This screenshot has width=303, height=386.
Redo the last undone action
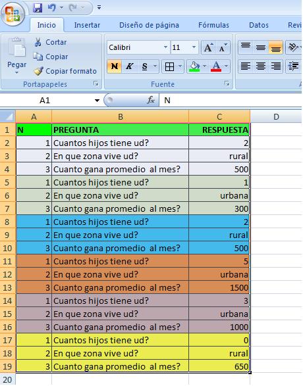tap(72, 8)
